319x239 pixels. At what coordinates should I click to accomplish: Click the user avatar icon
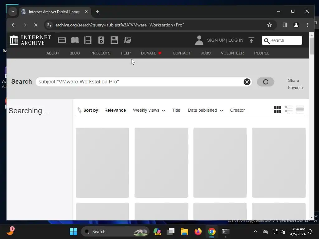tap(199, 40)
